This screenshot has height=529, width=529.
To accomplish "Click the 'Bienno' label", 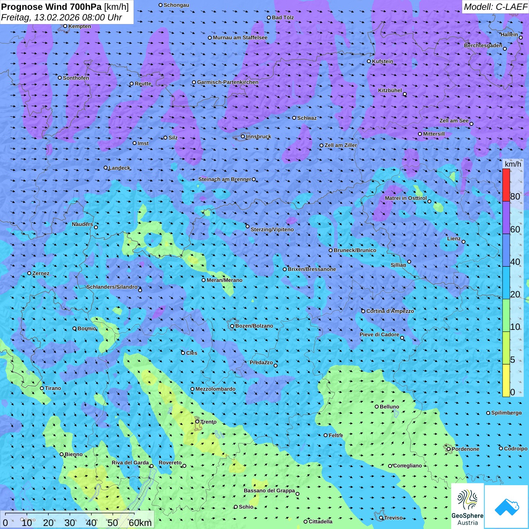I will coord(74,454).
